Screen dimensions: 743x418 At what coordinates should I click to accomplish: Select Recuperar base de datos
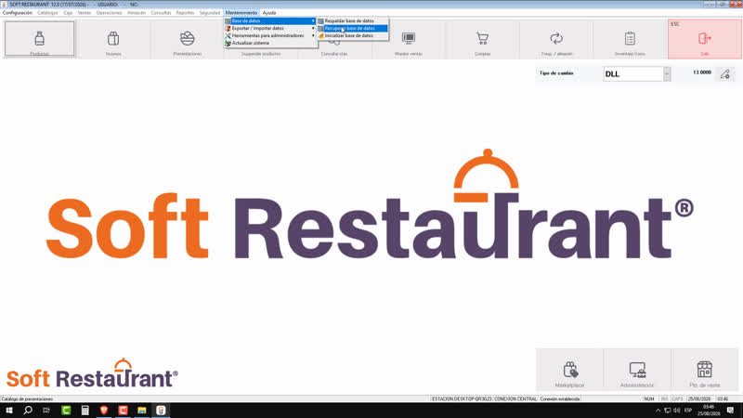click(353, 28)
